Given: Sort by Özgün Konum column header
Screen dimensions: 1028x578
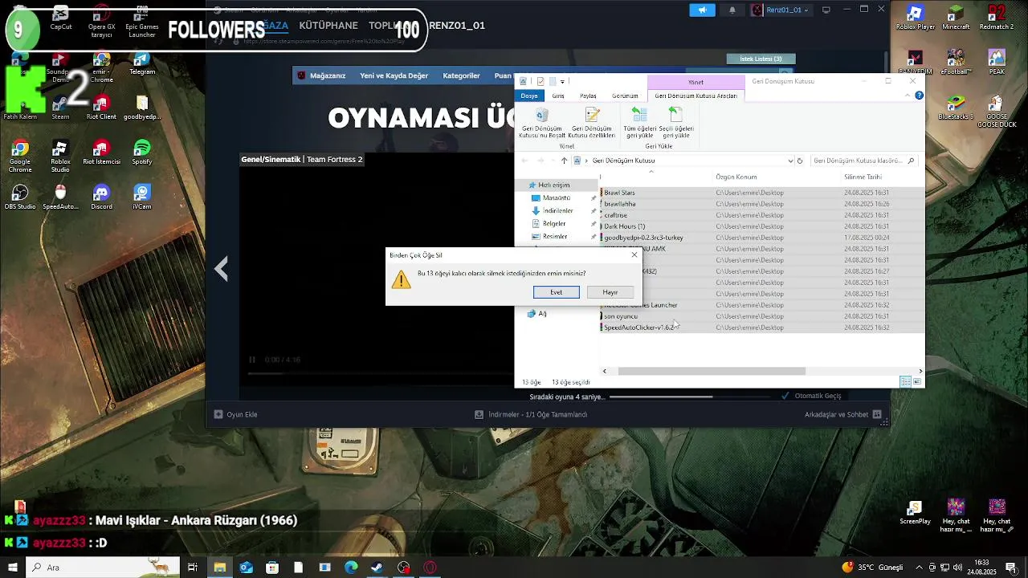Looking at the screenshot, I should pos(736,177).
